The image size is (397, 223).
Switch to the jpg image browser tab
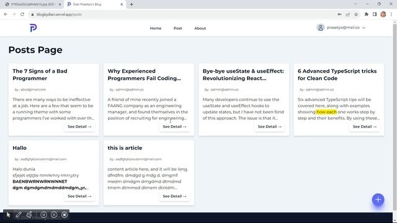pos(32,4)
